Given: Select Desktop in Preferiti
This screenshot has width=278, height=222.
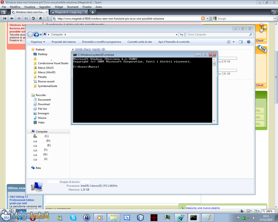Looking at the screenshot, I should [43, 54].
